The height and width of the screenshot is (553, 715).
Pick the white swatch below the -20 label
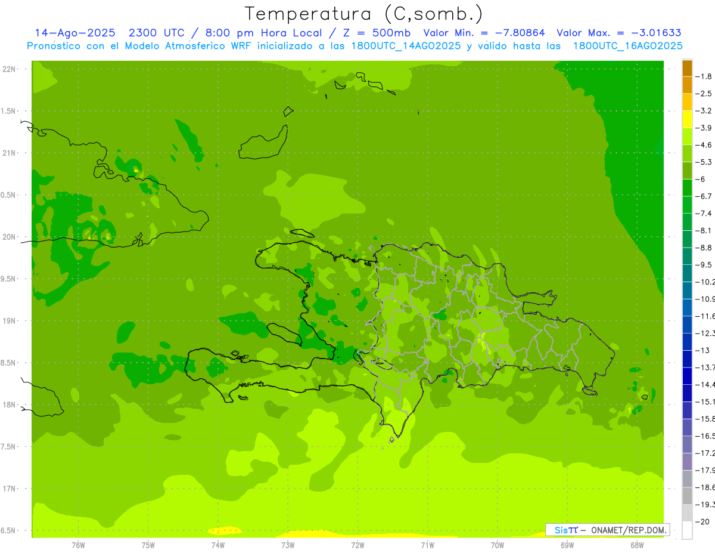(x=687, y=530)
